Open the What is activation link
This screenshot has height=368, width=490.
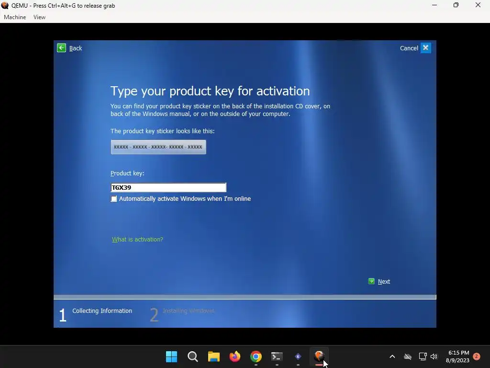point(137,240)
